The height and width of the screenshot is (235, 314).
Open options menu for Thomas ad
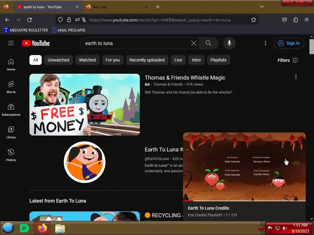click(x=296, y=76)
